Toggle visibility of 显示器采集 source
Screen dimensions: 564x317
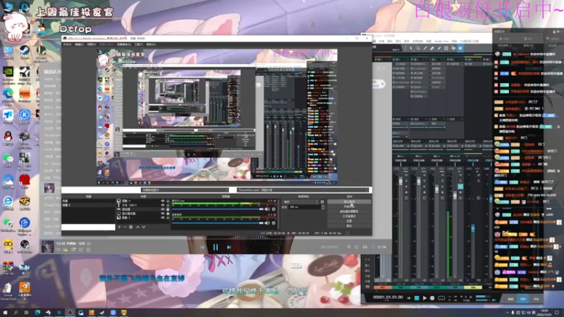coord(163,213)
